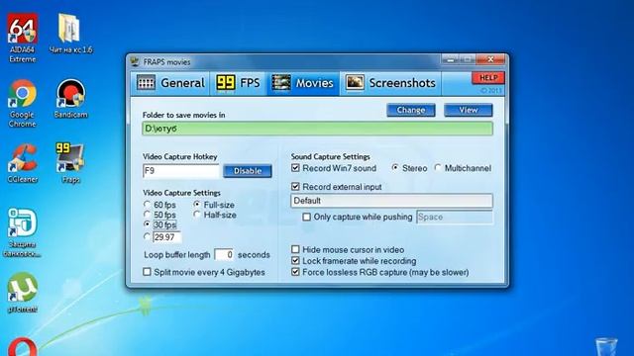
Task: Click View to open movies folder
Action: click(469, 110)
